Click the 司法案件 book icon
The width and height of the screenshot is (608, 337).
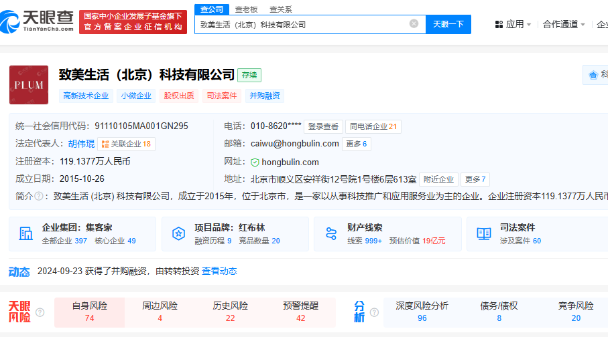pos(484,234)
